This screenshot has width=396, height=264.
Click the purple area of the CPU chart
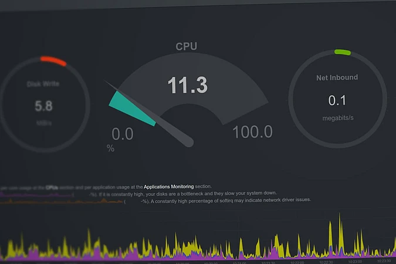pyautogui.click(x=135, y=253)
